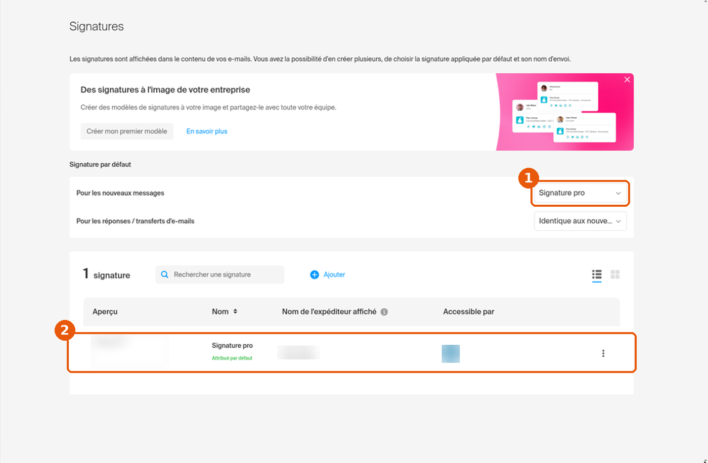Click the Signature pro name text
The image size is (708, 463).
232,346
